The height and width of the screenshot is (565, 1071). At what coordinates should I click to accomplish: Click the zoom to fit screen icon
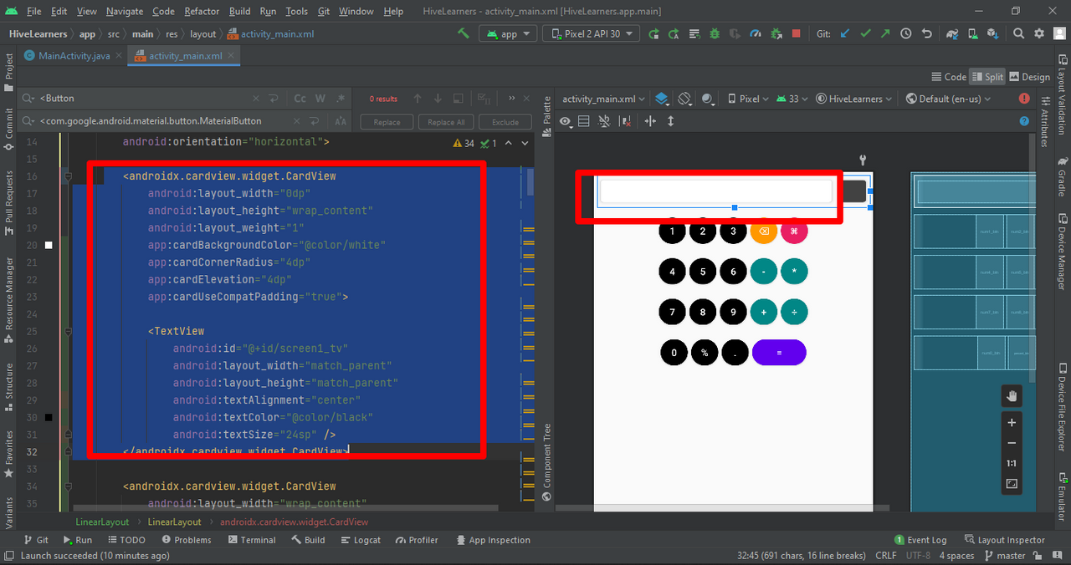(1012, 484)
